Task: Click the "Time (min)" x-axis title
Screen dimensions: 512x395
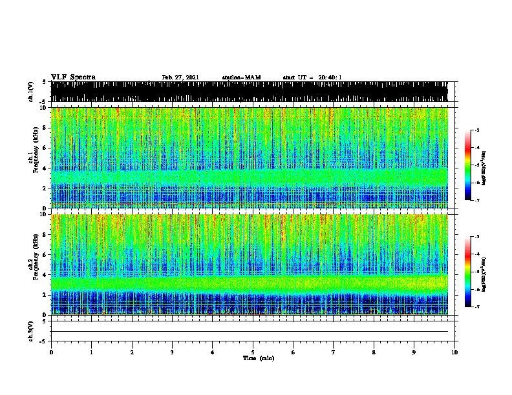Action: [259, 358]
